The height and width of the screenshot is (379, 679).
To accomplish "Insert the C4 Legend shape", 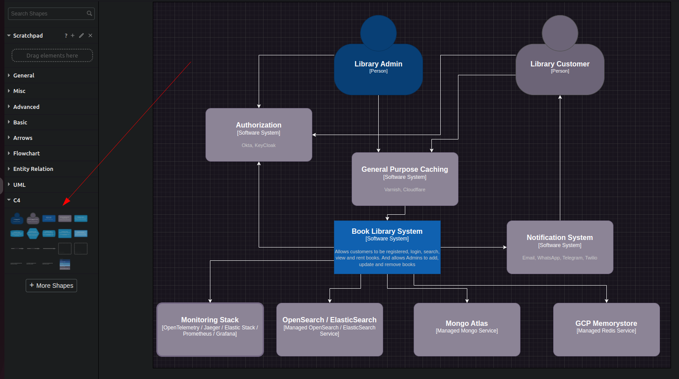I will (x=65, y=264).
